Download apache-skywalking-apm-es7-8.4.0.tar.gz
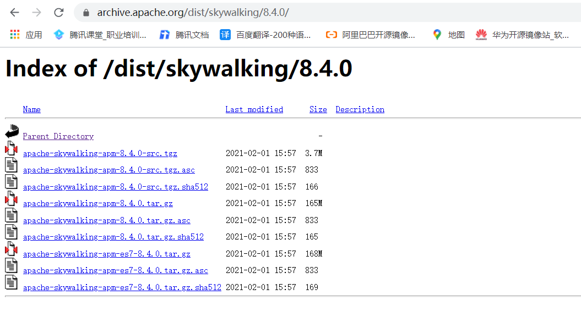 (107, 254)
